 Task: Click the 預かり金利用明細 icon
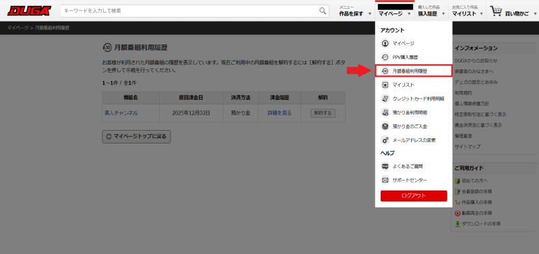[385, 113]
